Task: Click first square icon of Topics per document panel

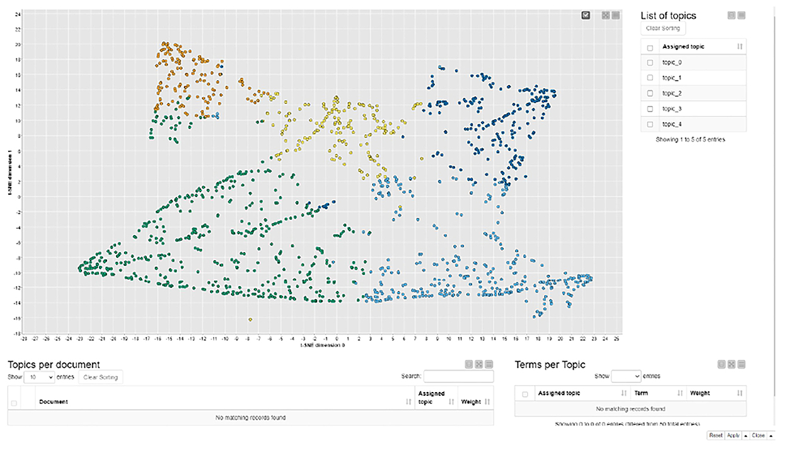Action: coord(469,364)
